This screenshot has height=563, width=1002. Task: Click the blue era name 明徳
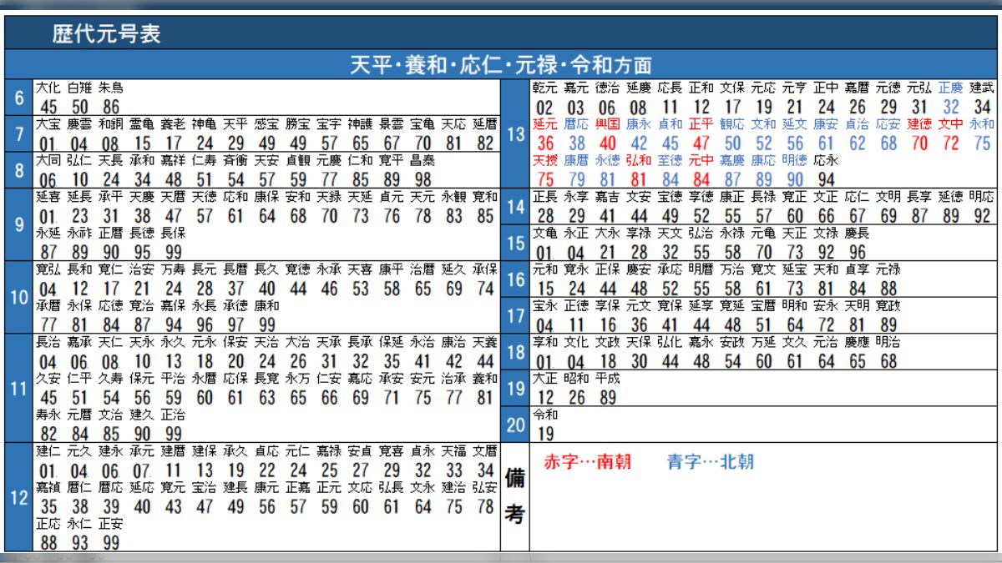(795, 160)
